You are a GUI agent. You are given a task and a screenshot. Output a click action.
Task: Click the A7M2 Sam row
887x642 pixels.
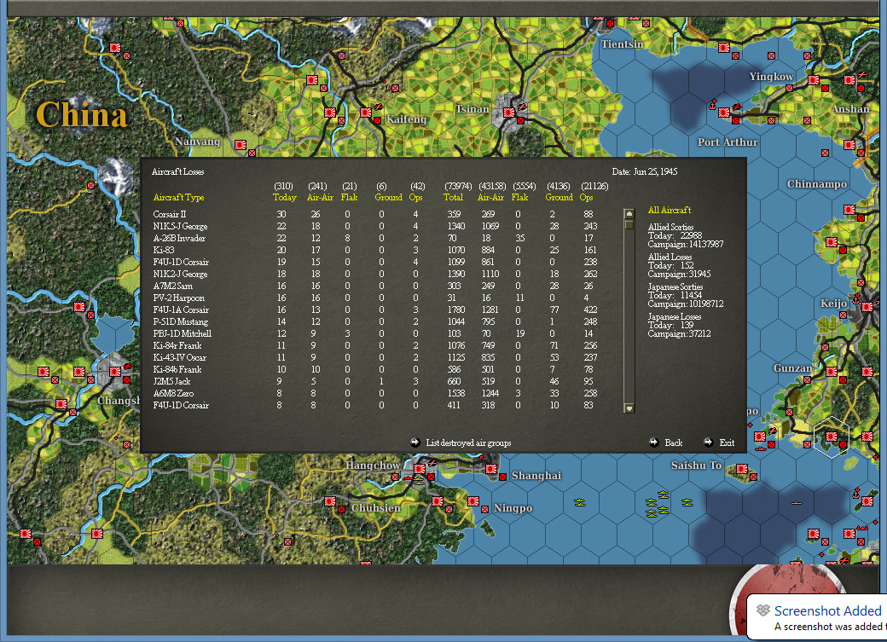click(x=374, y=286)
